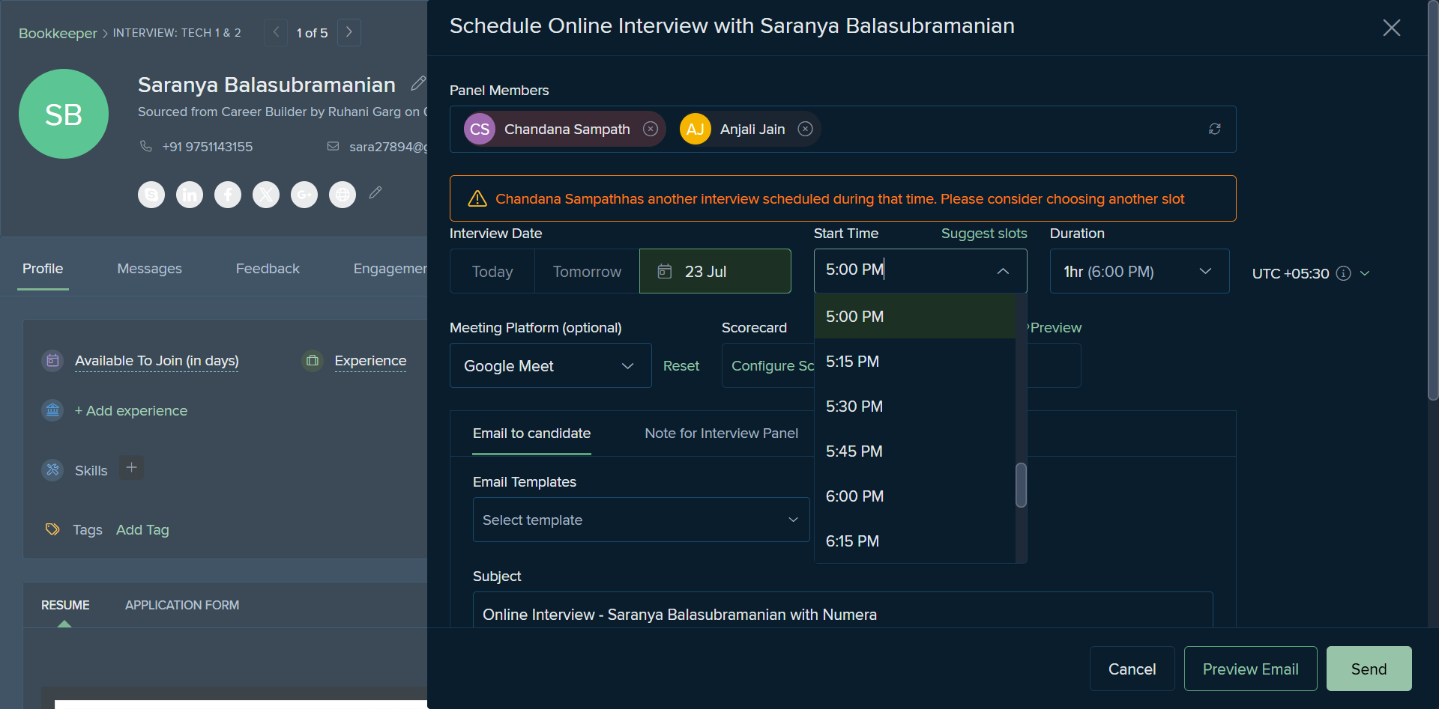
Task: Reset the meeting platform
Action: coord(681,365)
